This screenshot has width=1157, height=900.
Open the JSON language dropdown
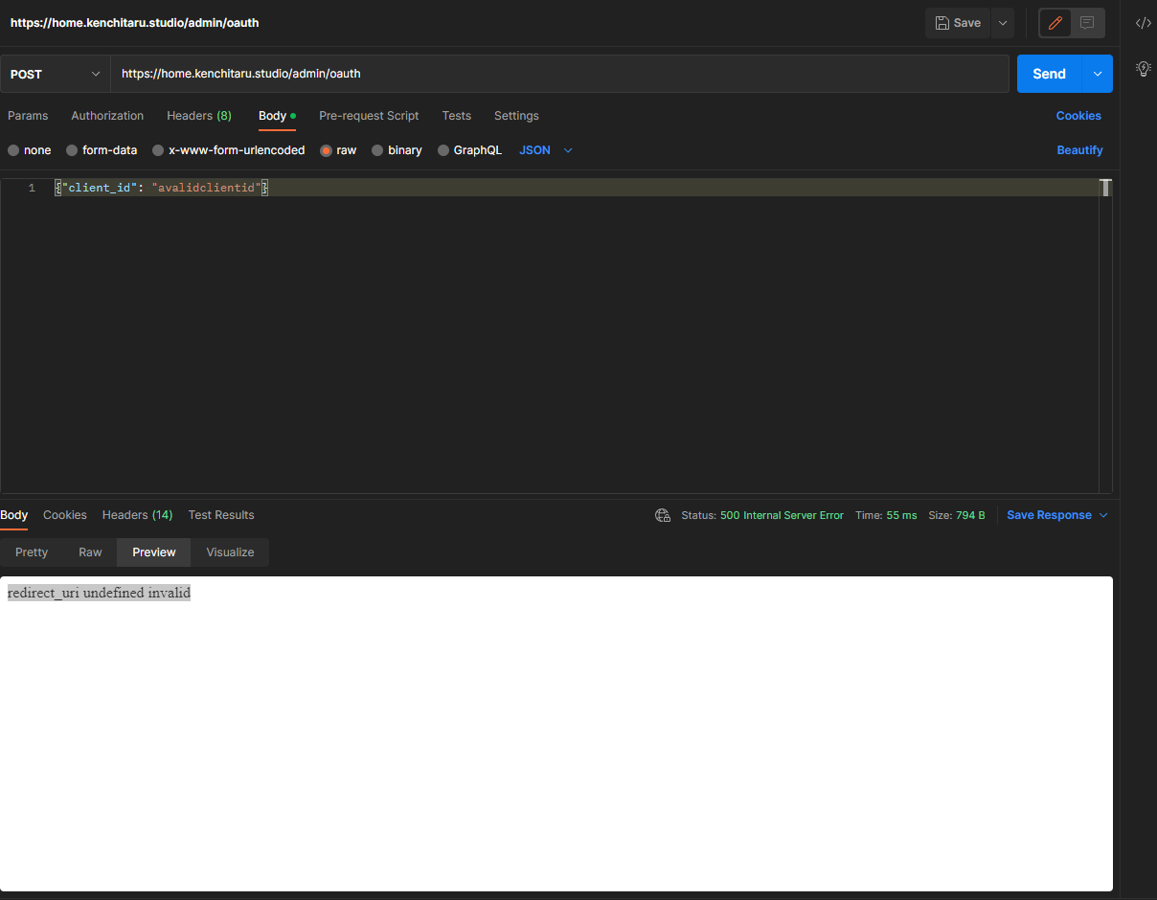(x=544, y=150)
